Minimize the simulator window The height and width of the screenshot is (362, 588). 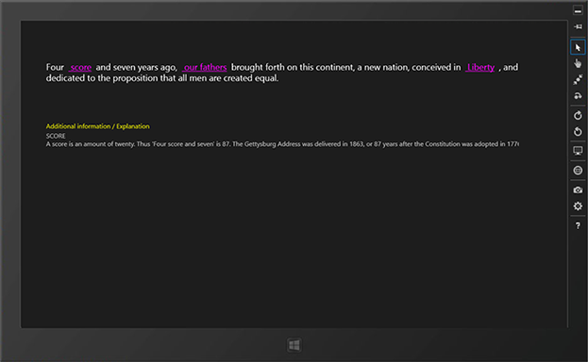point(578,10)
